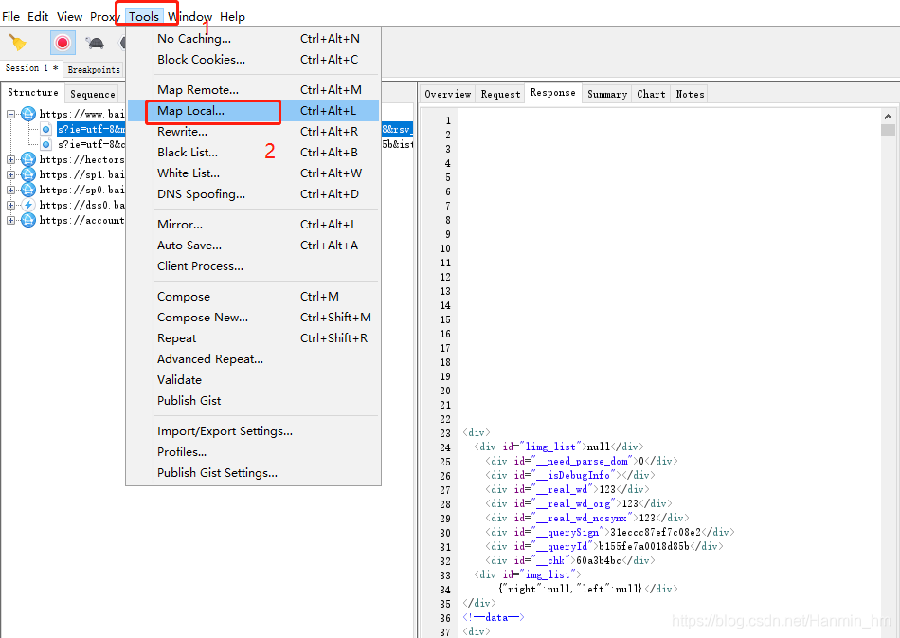Open the Request tab

[x=500, y=94]
